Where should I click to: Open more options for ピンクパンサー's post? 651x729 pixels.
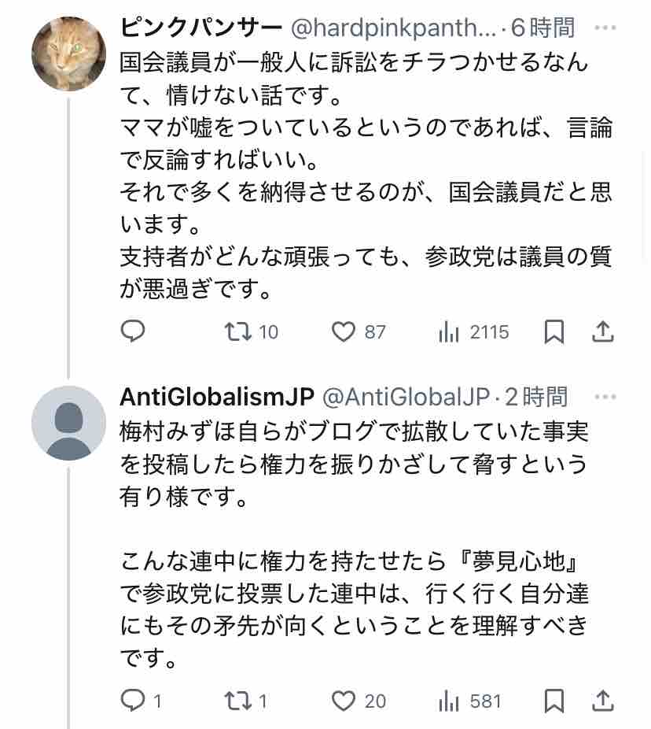tap(605, 28)
